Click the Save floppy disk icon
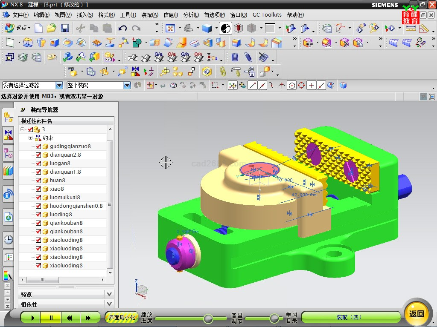 point(65,28)
